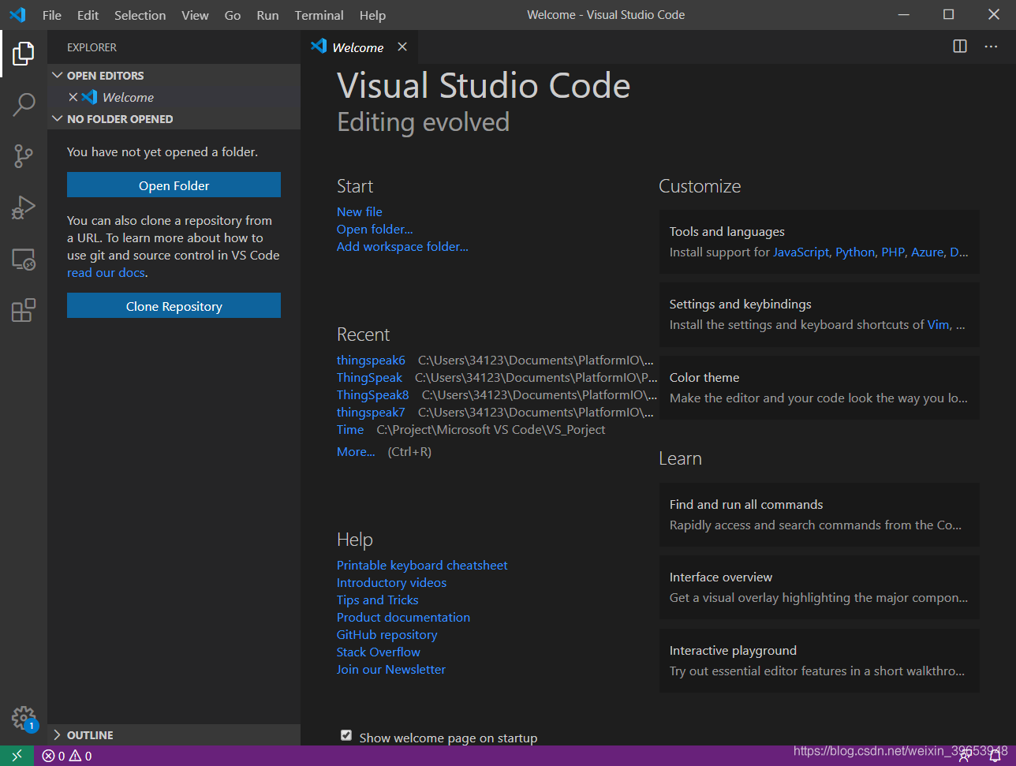Collapse the No Folder Opened section

(57, 118)
